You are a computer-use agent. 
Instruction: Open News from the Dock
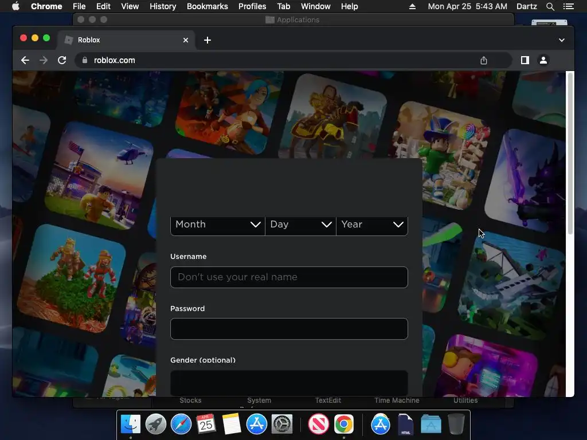[x=318, y=425]
